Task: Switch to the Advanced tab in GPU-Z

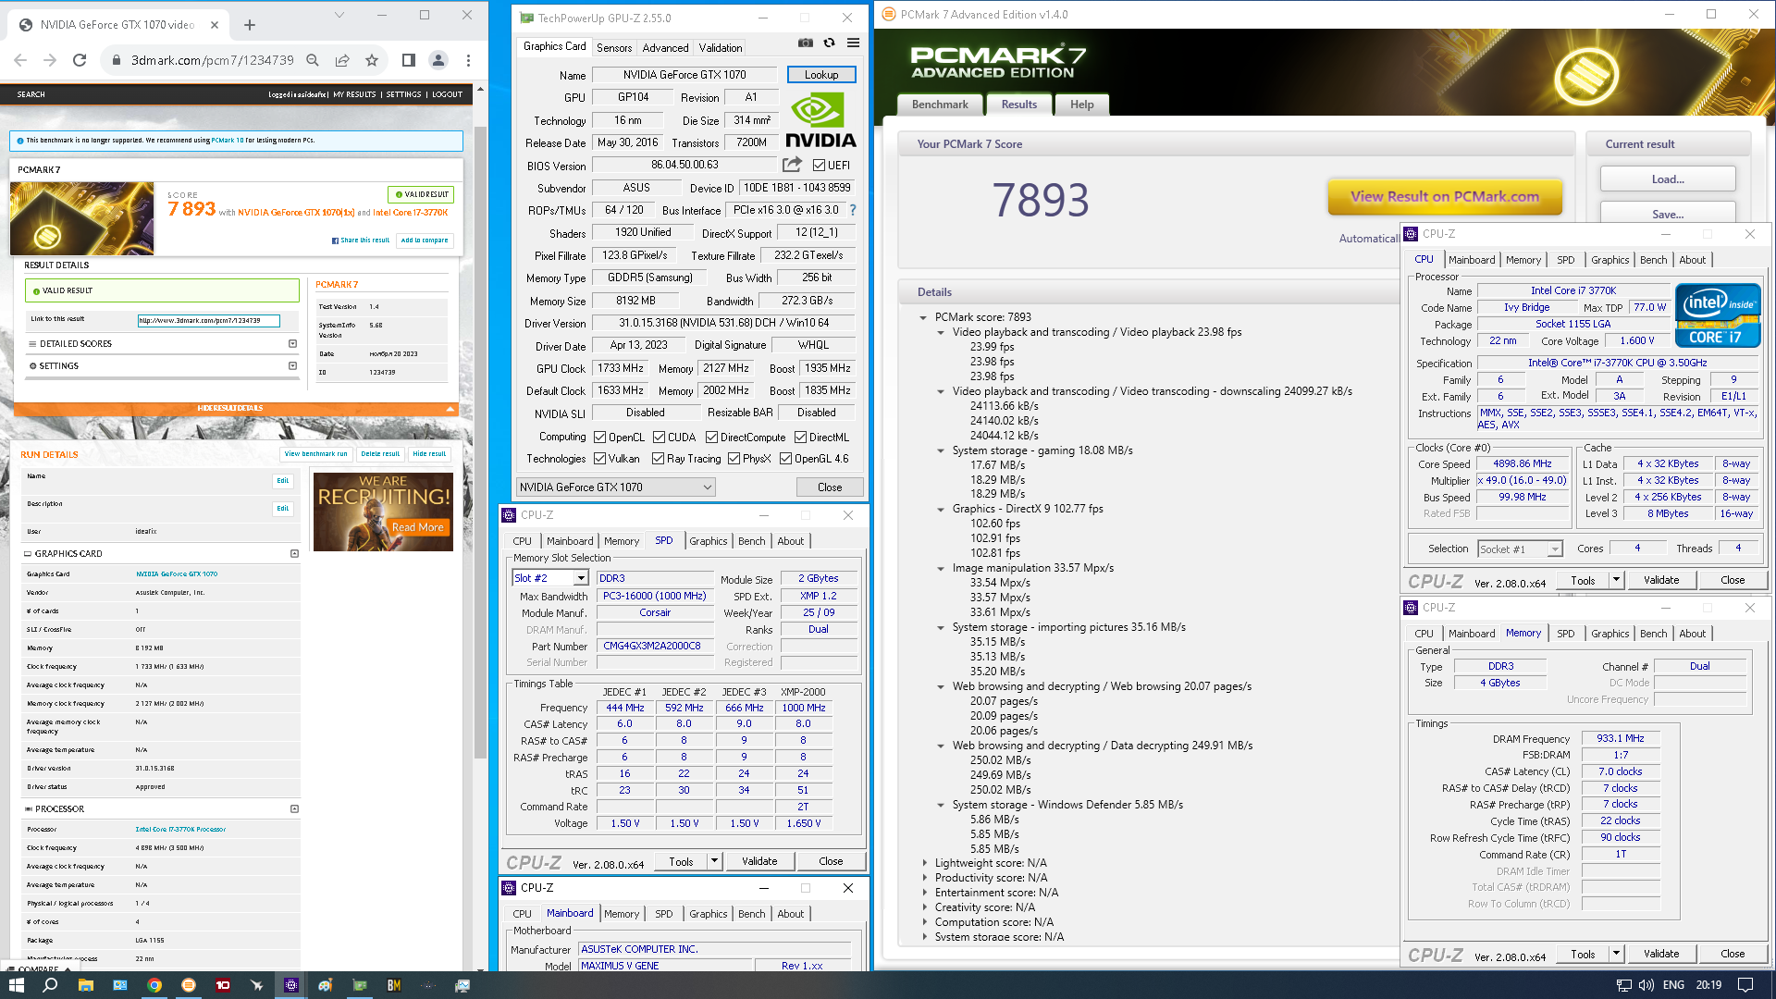Action: coord(665,48)
